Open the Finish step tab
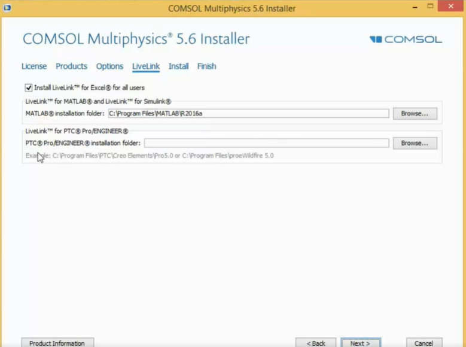Image resolution: width=466 pixels, height=347 pixels. pyautogui.click(x=206, y=66)
